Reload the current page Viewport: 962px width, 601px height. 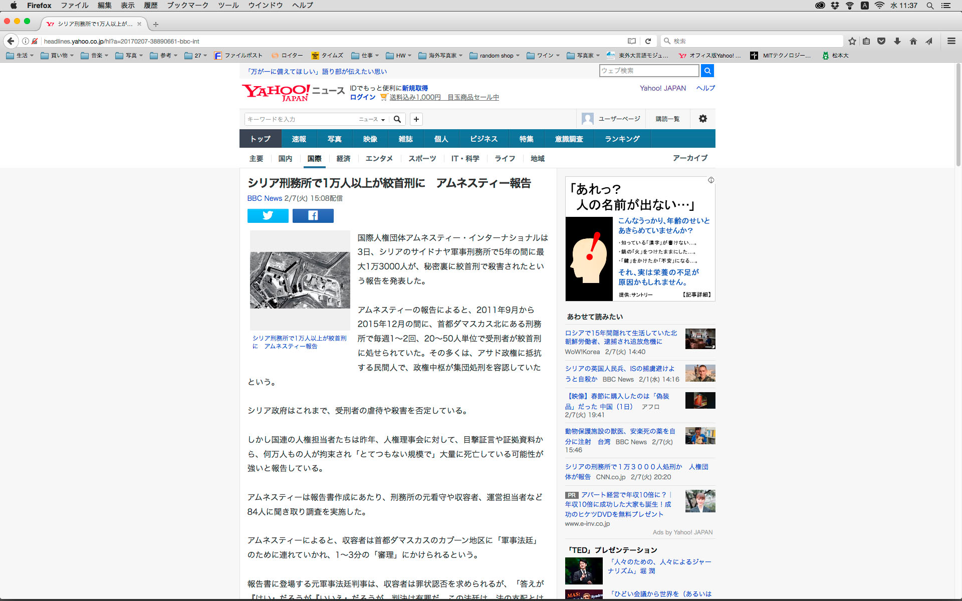(x=648, y=41)
